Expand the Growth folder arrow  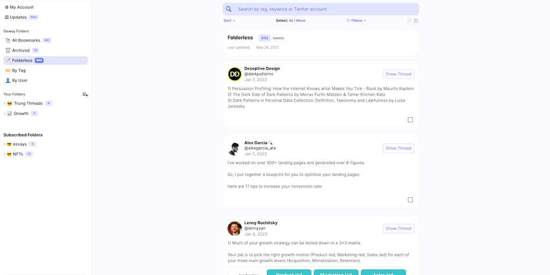(x=5, y=114)
